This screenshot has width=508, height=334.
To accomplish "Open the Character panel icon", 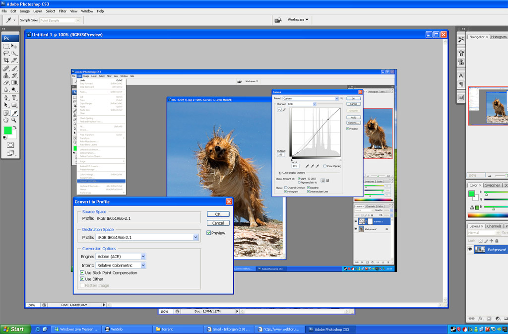I will click(461, 75).
